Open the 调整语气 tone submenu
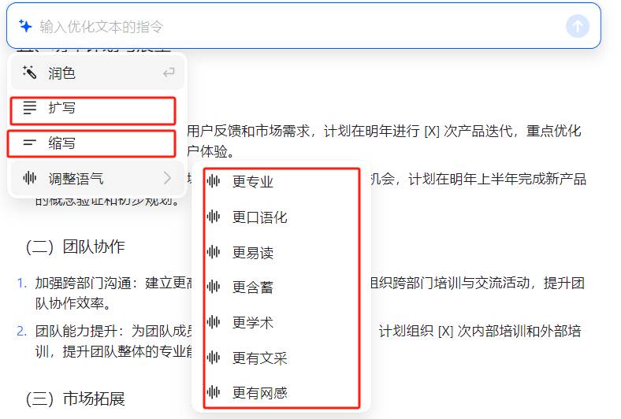Viewport: 621px width, 419px height. 98,179
